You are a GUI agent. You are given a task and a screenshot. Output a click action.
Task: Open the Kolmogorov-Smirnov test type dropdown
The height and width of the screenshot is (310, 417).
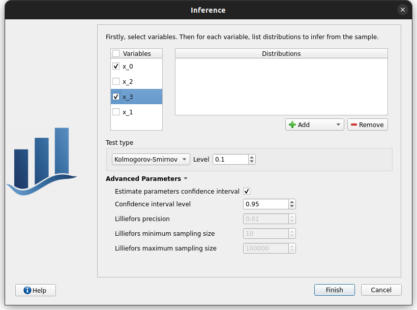pyautogui.click(x=151, y=159)
